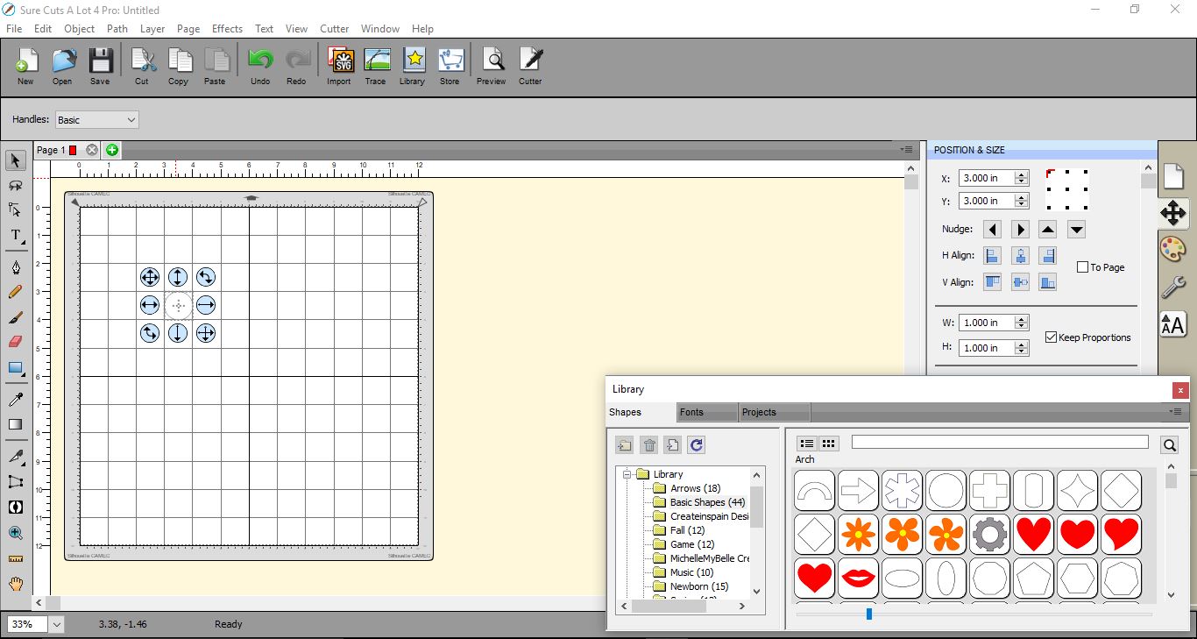Image resolution: width=1197 pixels, height=639 pixels.
Task: Decrease the Y position stepper
Action: [x=1021, y=204]
